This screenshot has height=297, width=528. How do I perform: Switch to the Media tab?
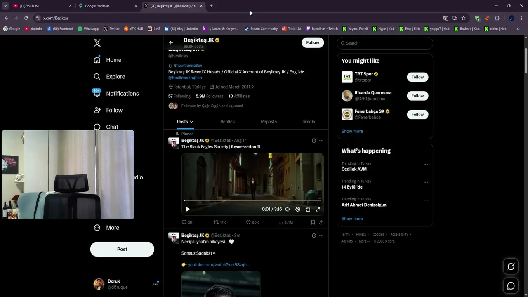tap(309, 122)
